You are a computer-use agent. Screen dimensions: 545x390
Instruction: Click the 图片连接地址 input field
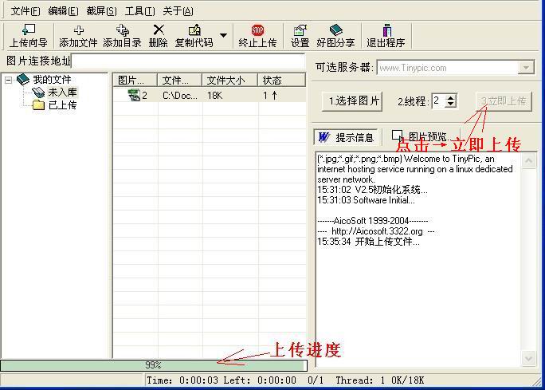click(188, 61)
